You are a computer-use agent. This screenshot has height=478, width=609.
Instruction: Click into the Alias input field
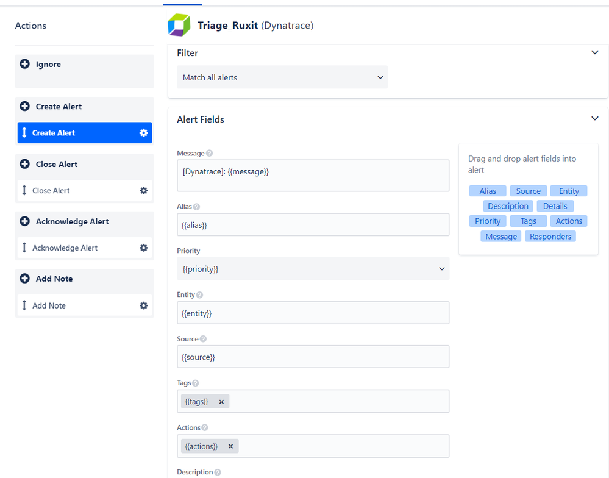[313, 225]
